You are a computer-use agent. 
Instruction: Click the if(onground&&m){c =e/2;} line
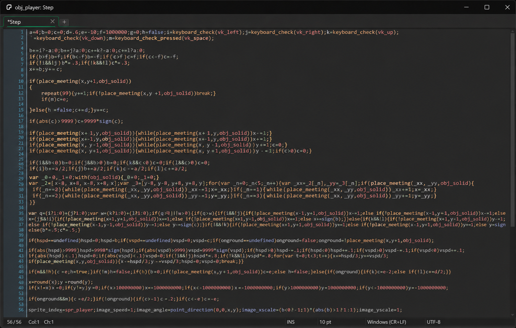pos(124,299)
